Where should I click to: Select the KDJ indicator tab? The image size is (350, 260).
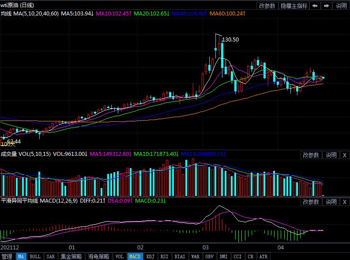coord(150,256)
